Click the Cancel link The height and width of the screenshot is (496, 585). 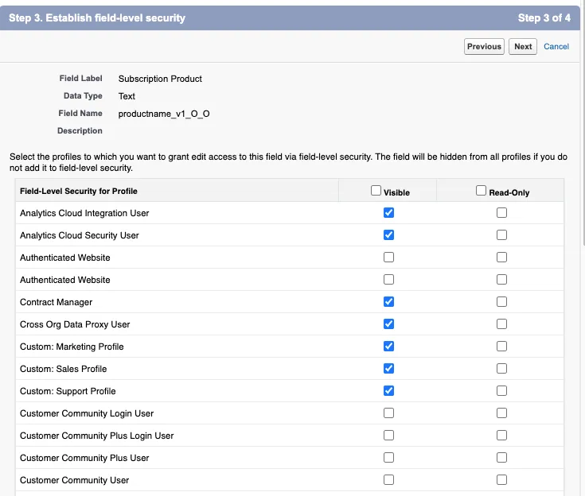click(x=556, y=47)
